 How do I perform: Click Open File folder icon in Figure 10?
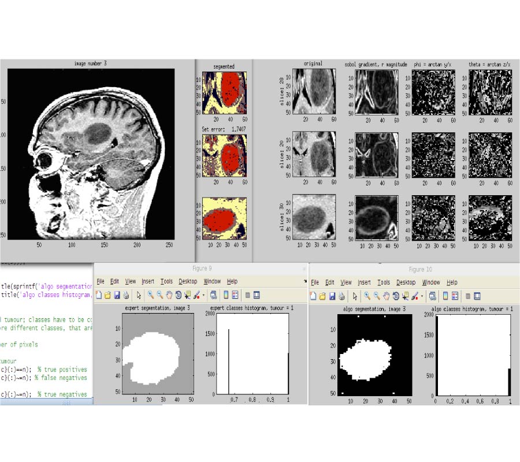(x=322, y=295)
